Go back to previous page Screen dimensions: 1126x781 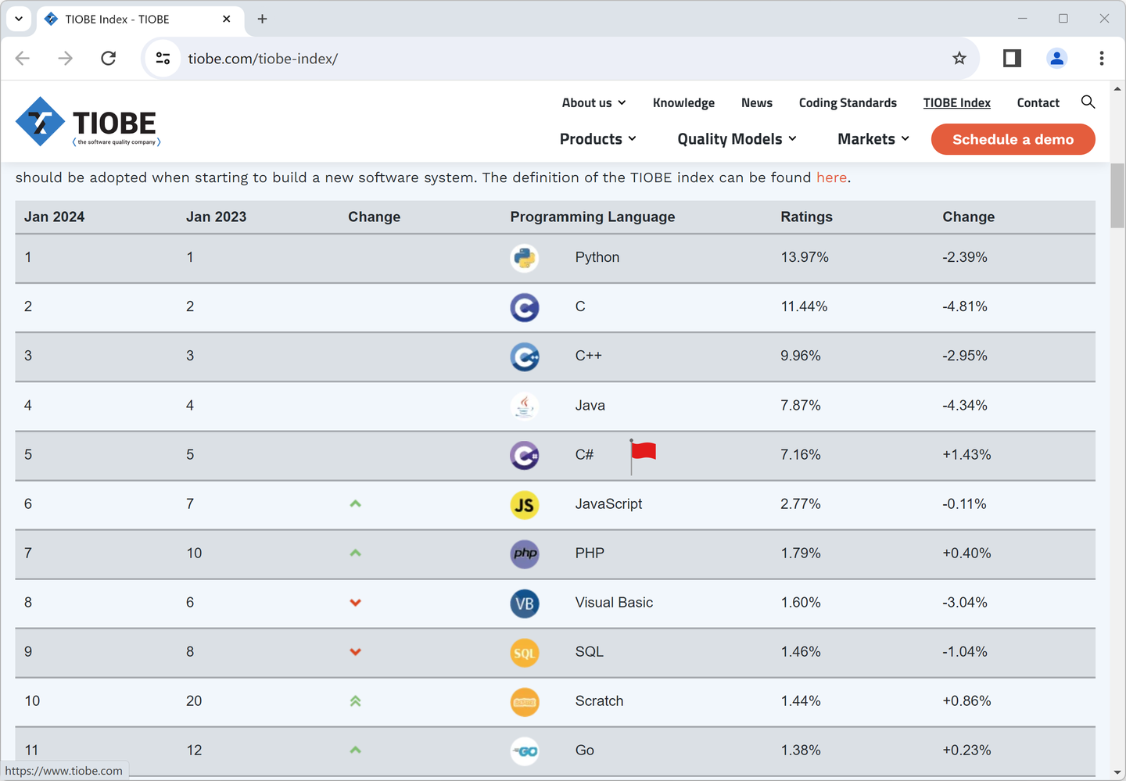tap(23, 59)
